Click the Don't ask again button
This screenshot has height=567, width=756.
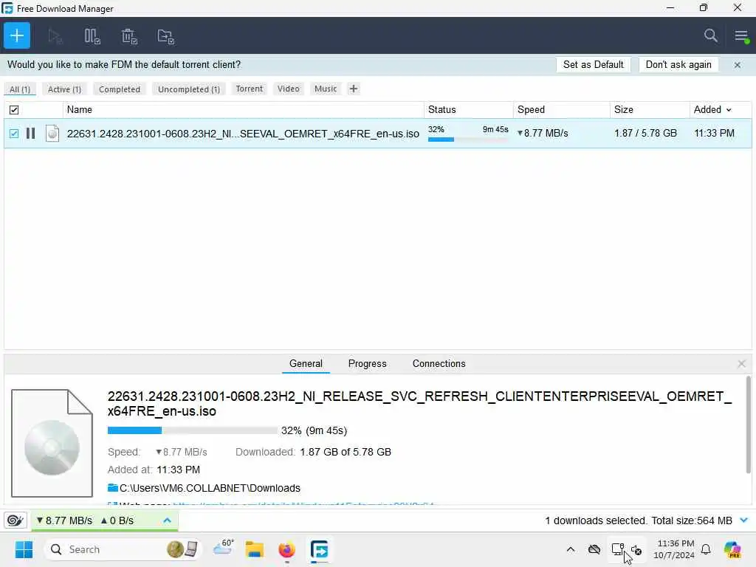pyautogui.click(x=678, y=65)
